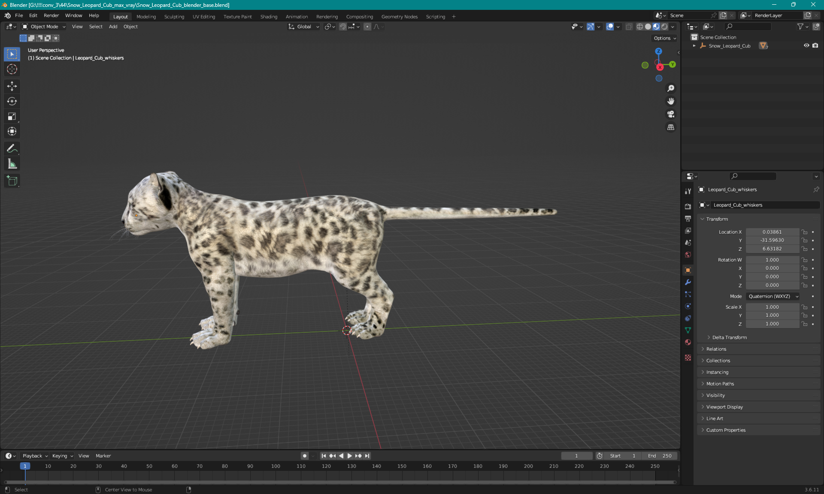Toggle snapping magnet in header

click(343, 27)
